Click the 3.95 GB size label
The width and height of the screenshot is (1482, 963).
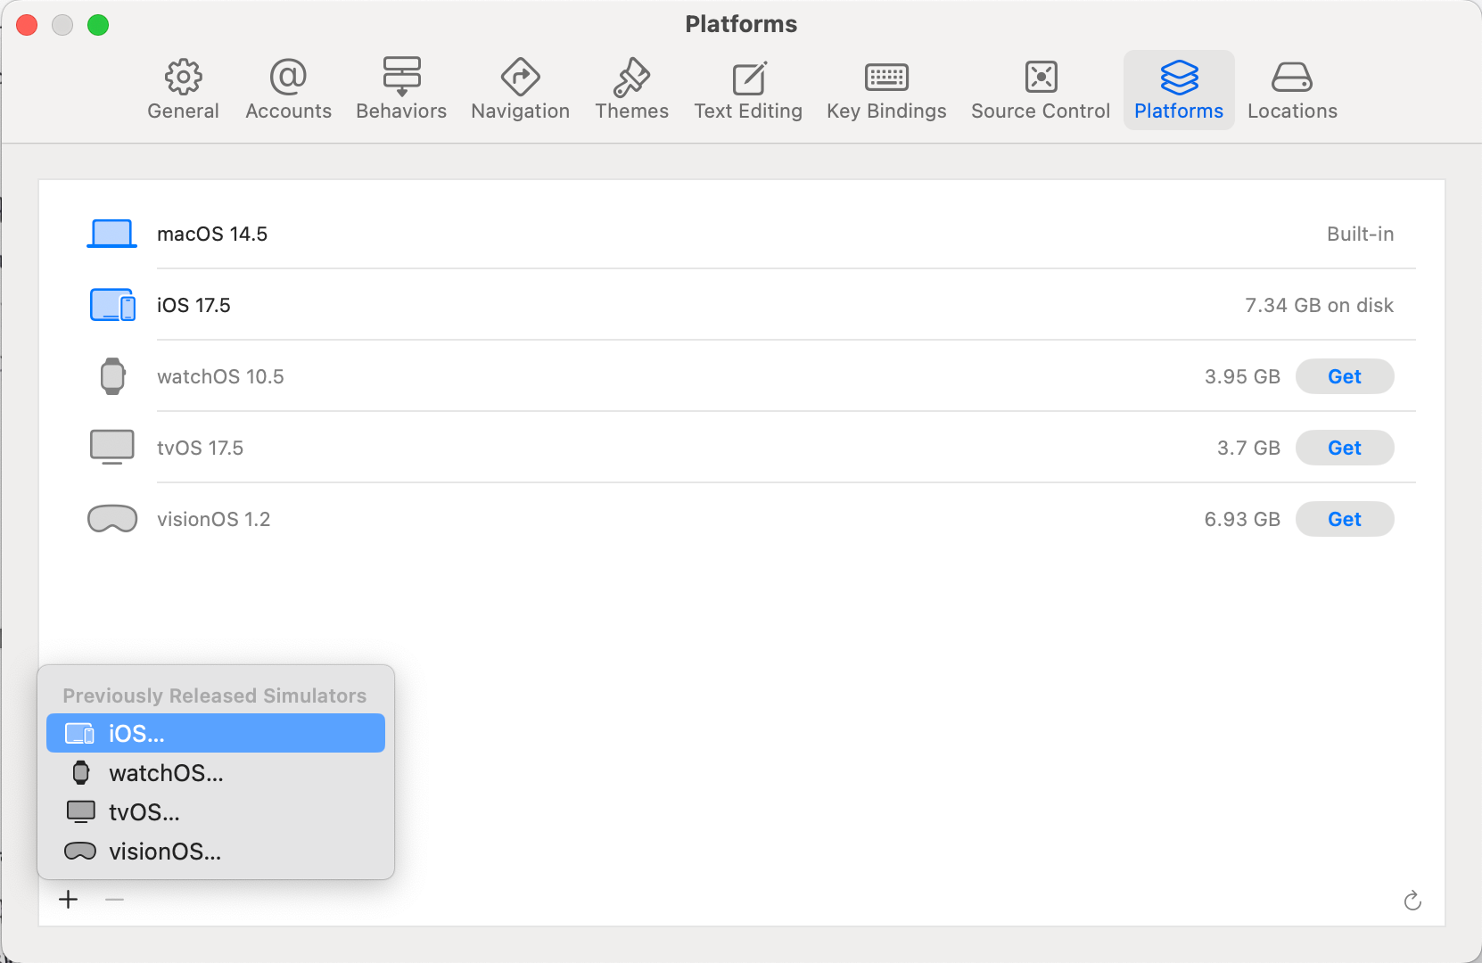click(x=1242, y=376)
